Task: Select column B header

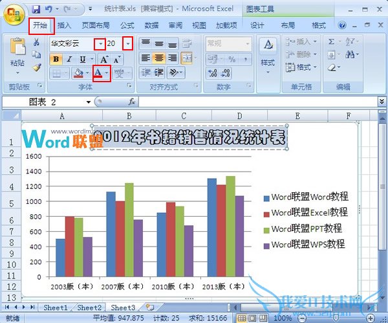Action: click(x=129, y=116)
